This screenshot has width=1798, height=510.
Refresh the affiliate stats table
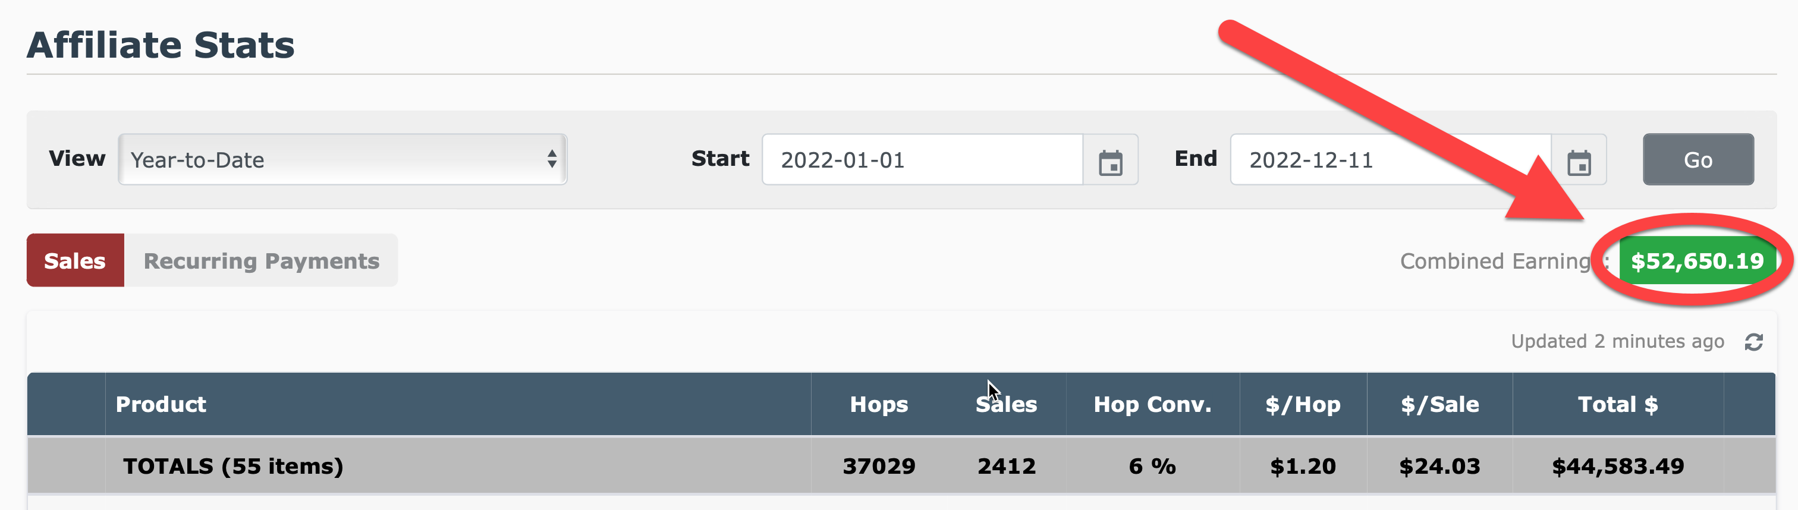(x=1754, y=342)
